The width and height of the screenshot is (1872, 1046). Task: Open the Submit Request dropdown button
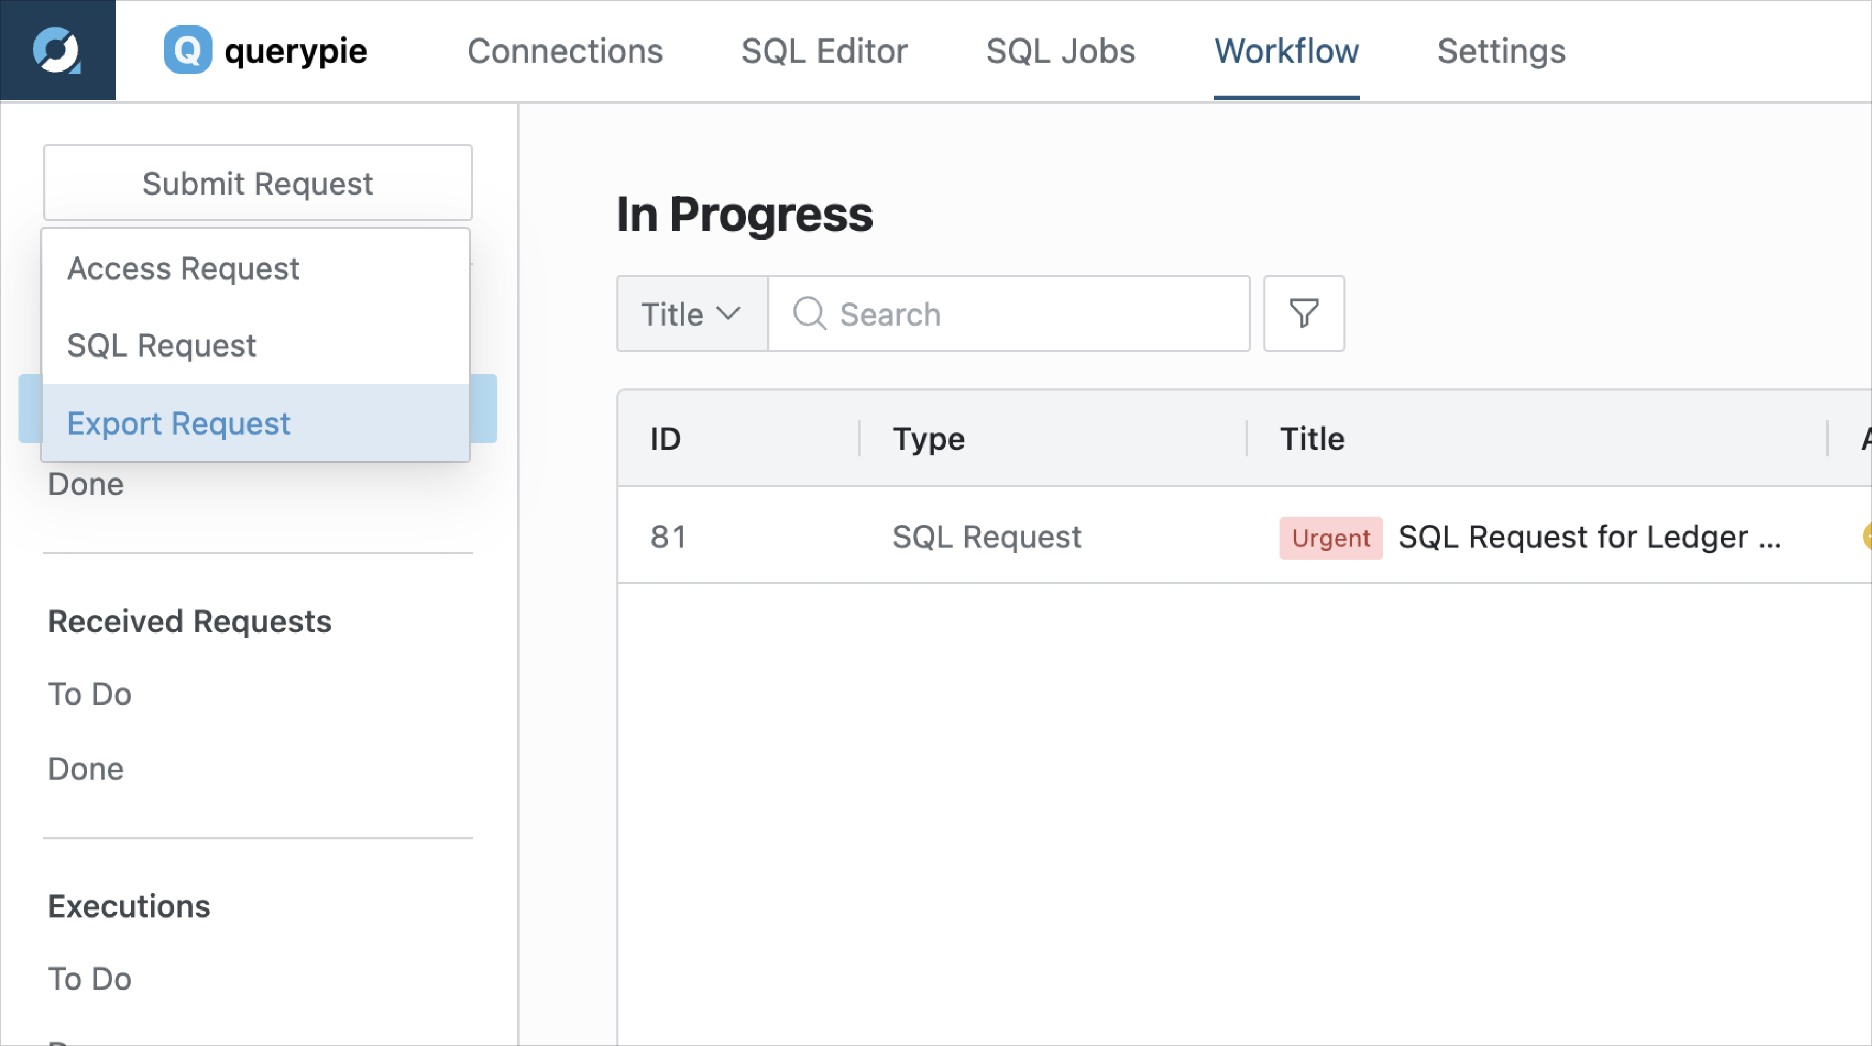coord(258,183)
